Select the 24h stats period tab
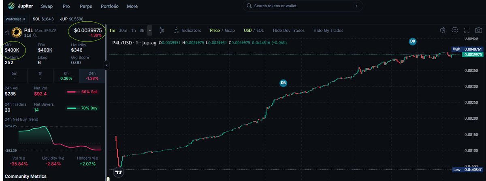This screenshot has width=486, height=181. point(92,76)
